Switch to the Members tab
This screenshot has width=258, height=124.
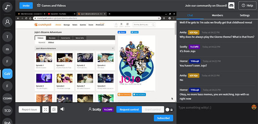click(x=217, y=15)
